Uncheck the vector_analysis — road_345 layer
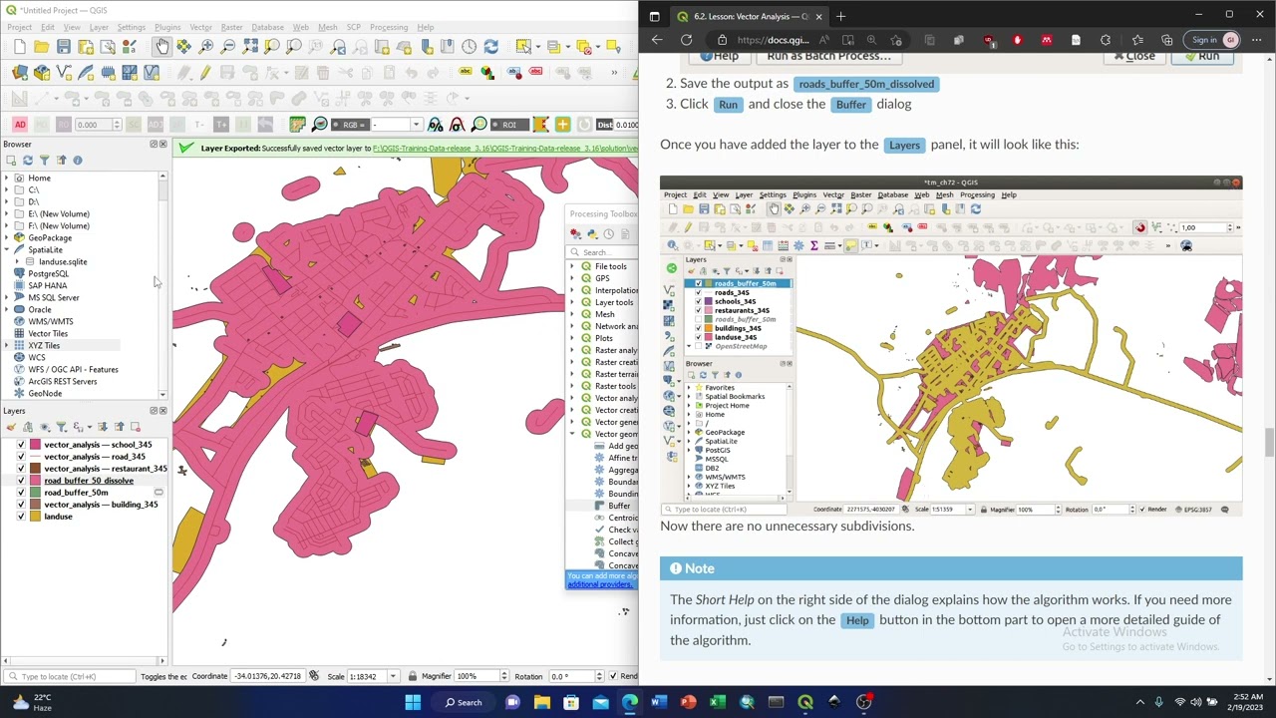Viewport: 1276px width, 718px height. coord(21,457)
